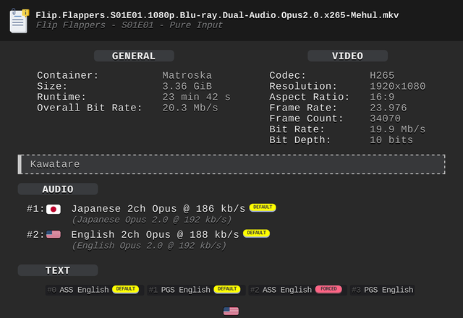This screenshot has width=463, height=318.
Task: Click the FORCED badge on #2 ASS English
Action: [x=328, y=289]
